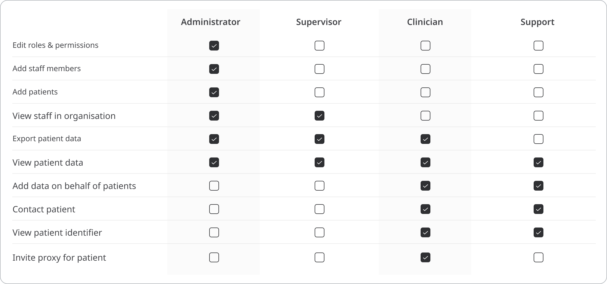The height and width of the screenshot is (284, 607).
Task: Enable Add staff members for Supervisor
Action: (x=320, y=69)
